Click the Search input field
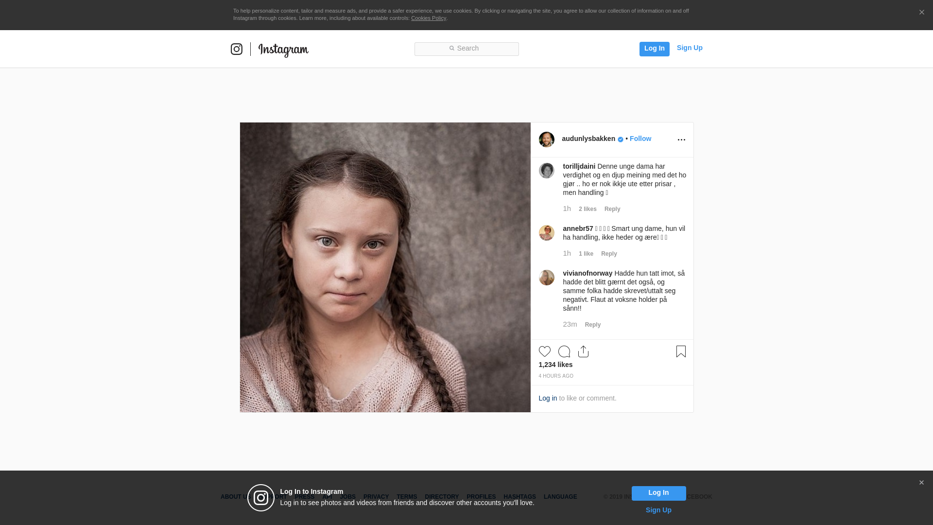 click(466, 49)
